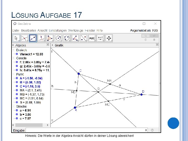Click Angemeldet als IGS account label

[x=144, y=31]
